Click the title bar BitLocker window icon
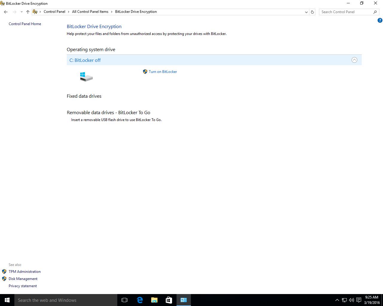This screenshot has width=383, height=306. 2,3
